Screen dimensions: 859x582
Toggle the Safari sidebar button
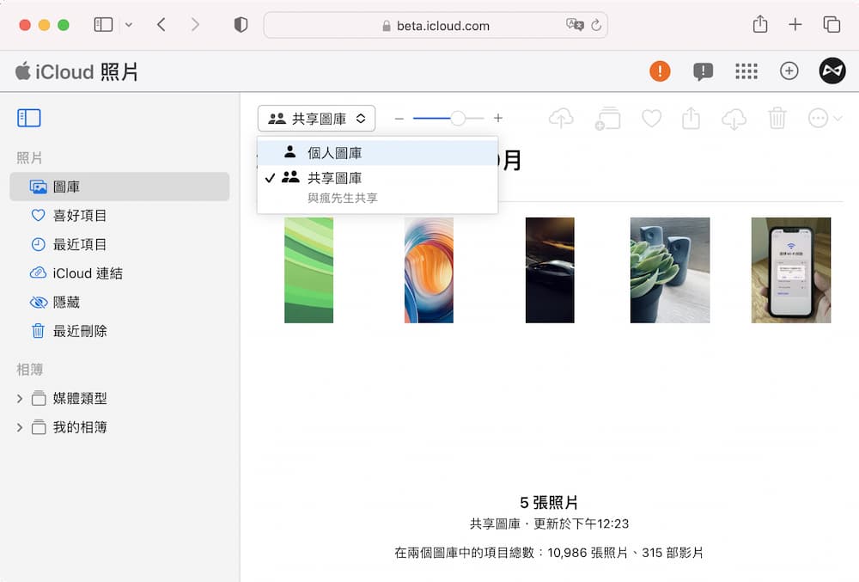click(x=103, y=25)
